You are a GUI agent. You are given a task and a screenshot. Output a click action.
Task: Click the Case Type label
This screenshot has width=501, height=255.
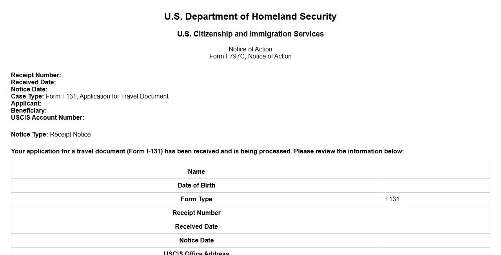[x=27, y=97]
